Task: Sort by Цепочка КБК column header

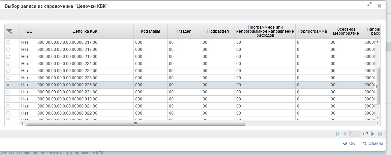Action: point(85,31)
